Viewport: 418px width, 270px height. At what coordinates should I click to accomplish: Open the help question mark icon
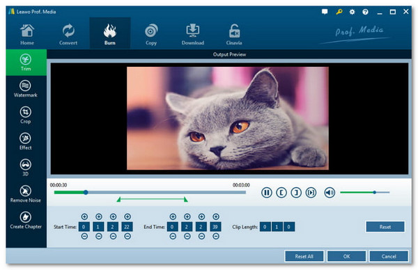(366, 12)
